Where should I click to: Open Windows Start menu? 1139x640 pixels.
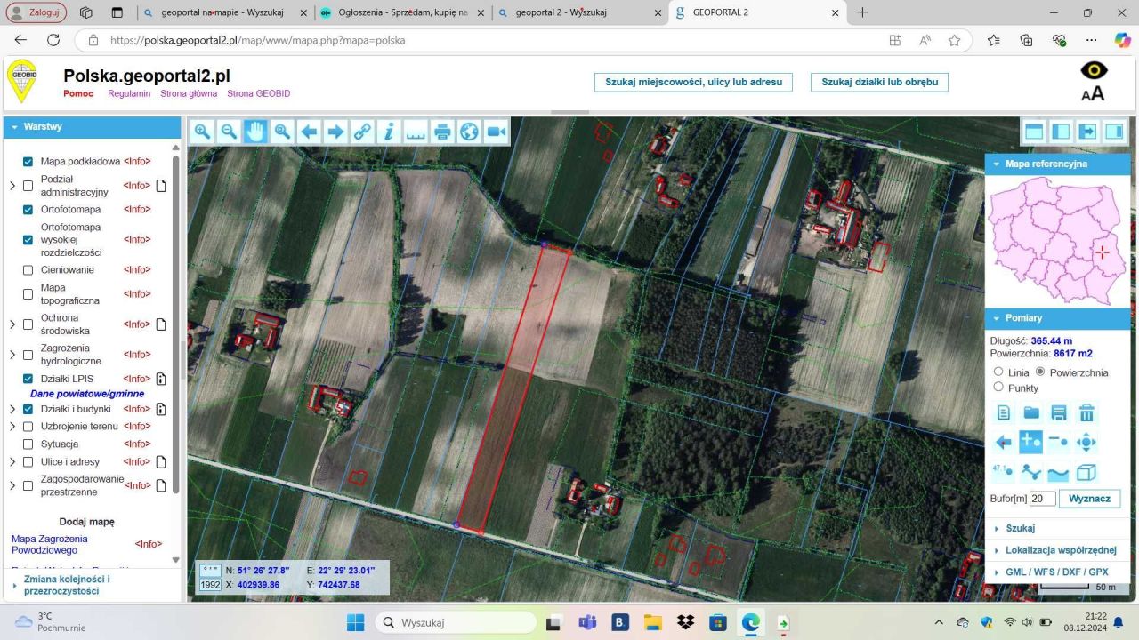(355, 622)
